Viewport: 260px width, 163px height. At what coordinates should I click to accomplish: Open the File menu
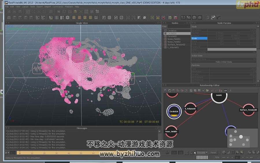click(7, 7)
